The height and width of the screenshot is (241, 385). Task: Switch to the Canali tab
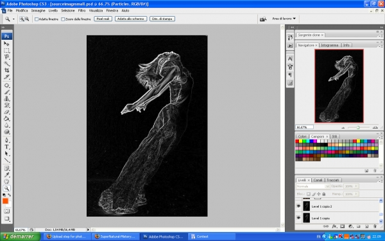click(x=318, y=180)
